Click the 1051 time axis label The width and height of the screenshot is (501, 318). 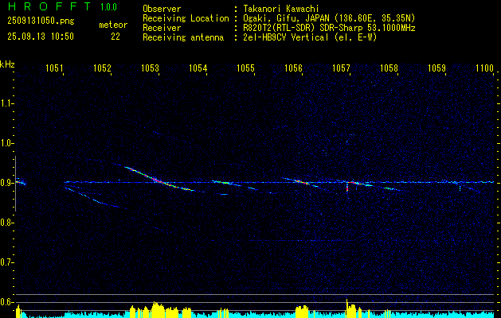pyautogui.click(x=55, y=68)
